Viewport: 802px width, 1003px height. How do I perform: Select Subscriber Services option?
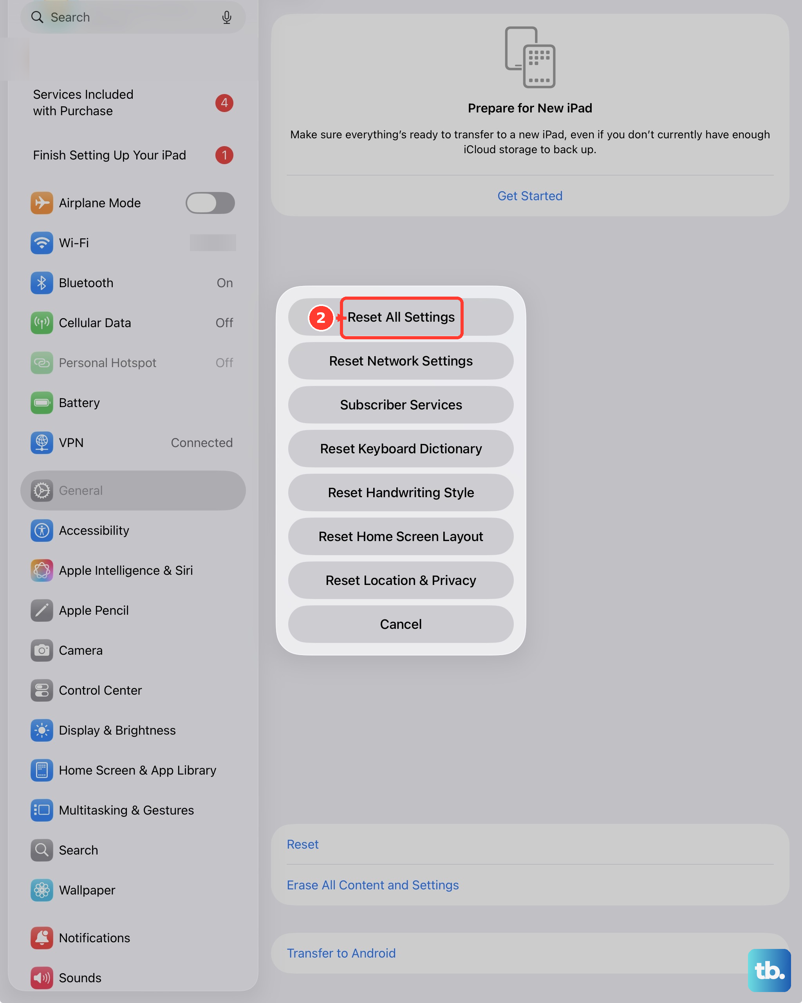pyautogui.click(x=401, y=405)
